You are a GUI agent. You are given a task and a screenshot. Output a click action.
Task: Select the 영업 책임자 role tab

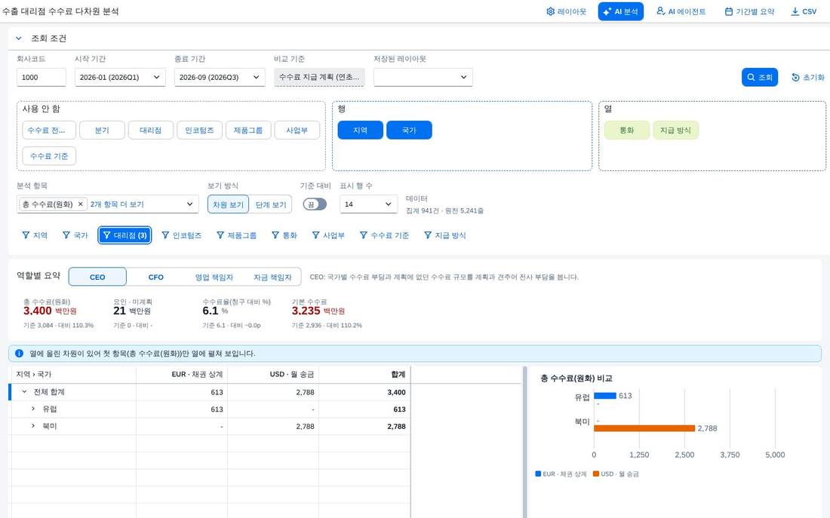coord(214,277)
